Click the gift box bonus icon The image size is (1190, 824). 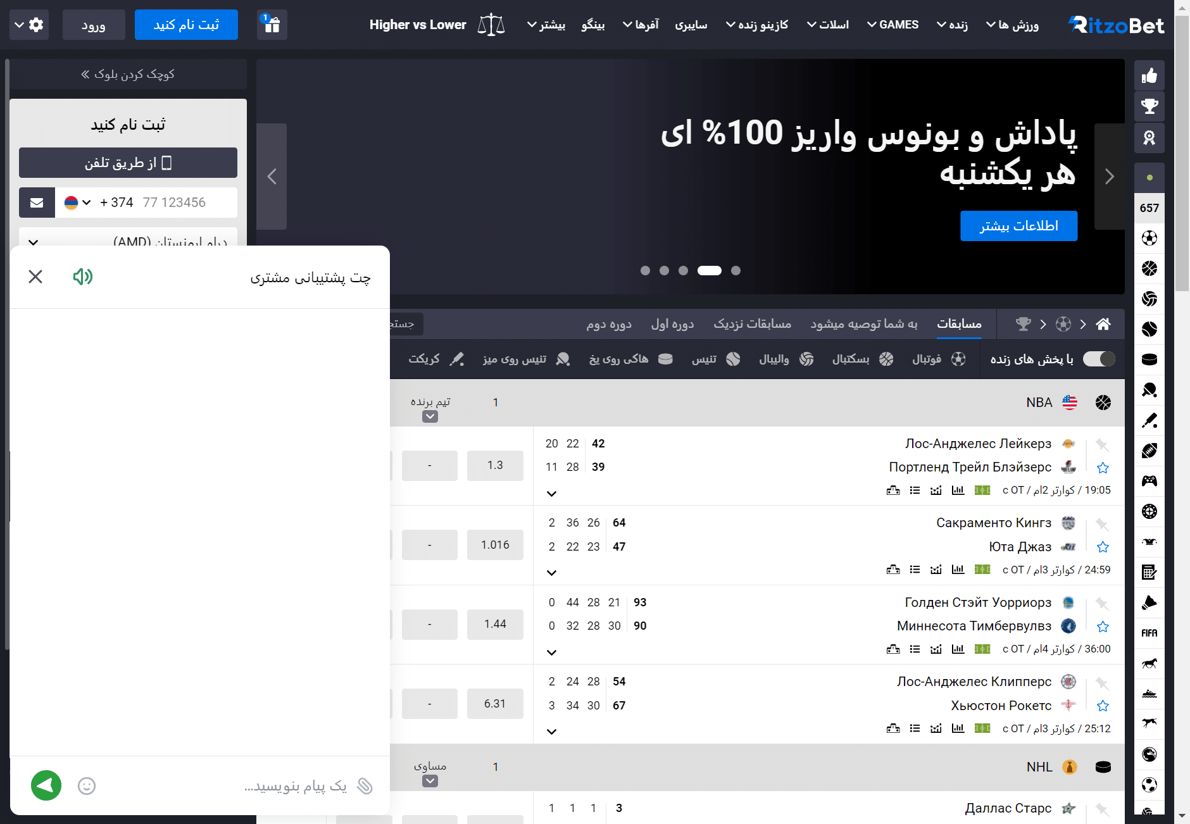click(272, 25)
